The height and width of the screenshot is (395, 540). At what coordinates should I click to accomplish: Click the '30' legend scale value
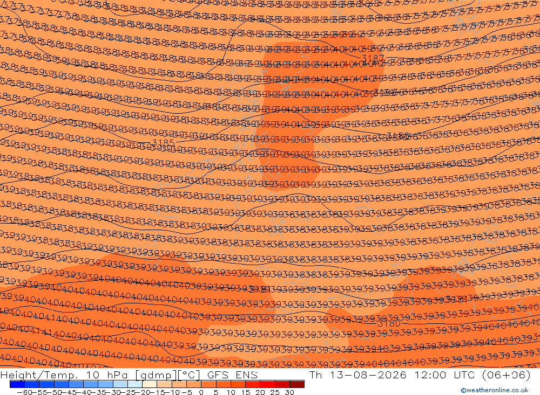(289, 392)
